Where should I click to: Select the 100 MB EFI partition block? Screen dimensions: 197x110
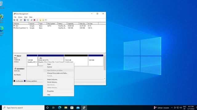(x=32, y=61)
